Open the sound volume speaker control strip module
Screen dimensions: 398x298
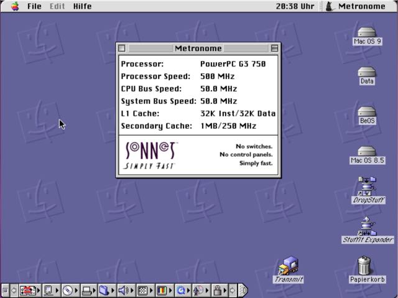click(126, 290)
